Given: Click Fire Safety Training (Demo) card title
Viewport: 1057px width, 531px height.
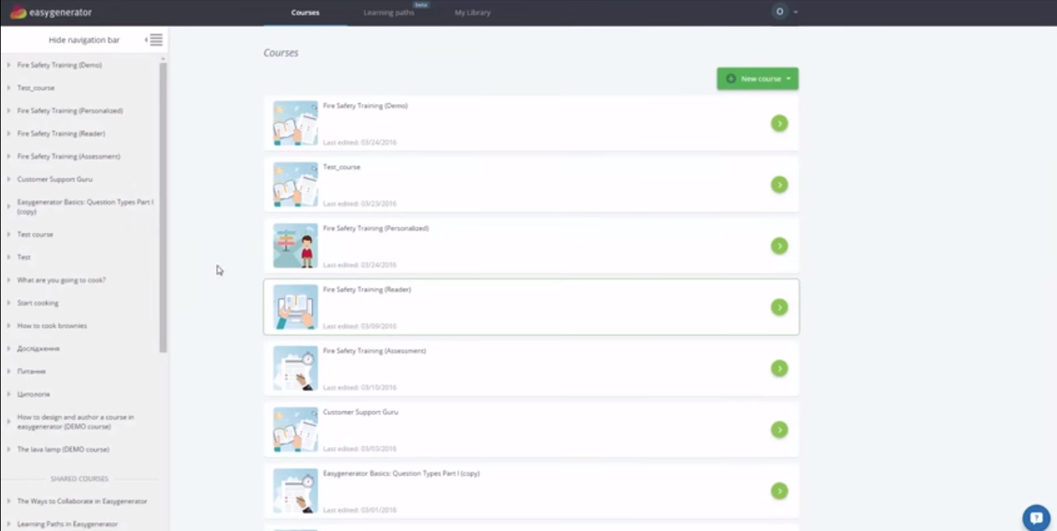Looking at the screenshot, I should tap(365, 106).
